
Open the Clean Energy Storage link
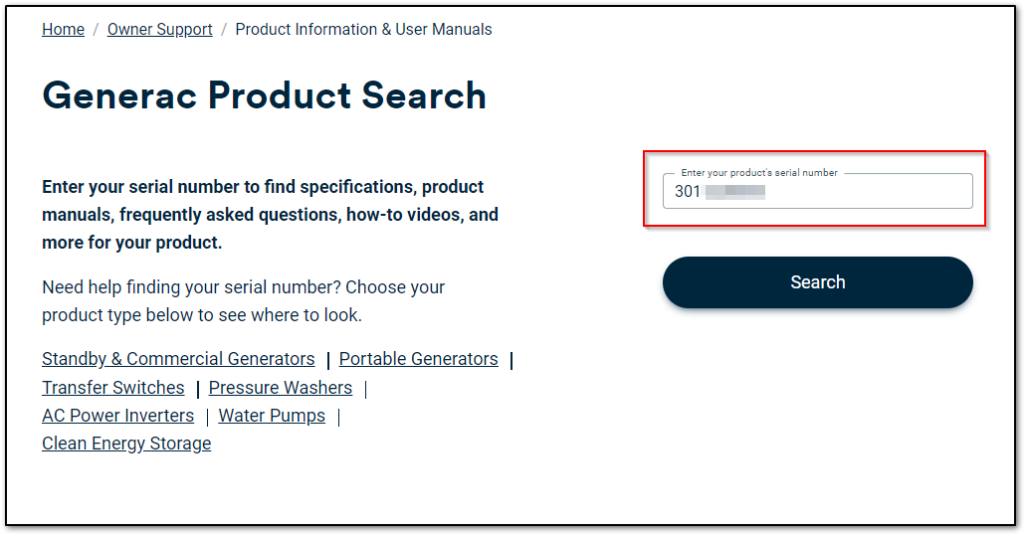click(126, 444)
